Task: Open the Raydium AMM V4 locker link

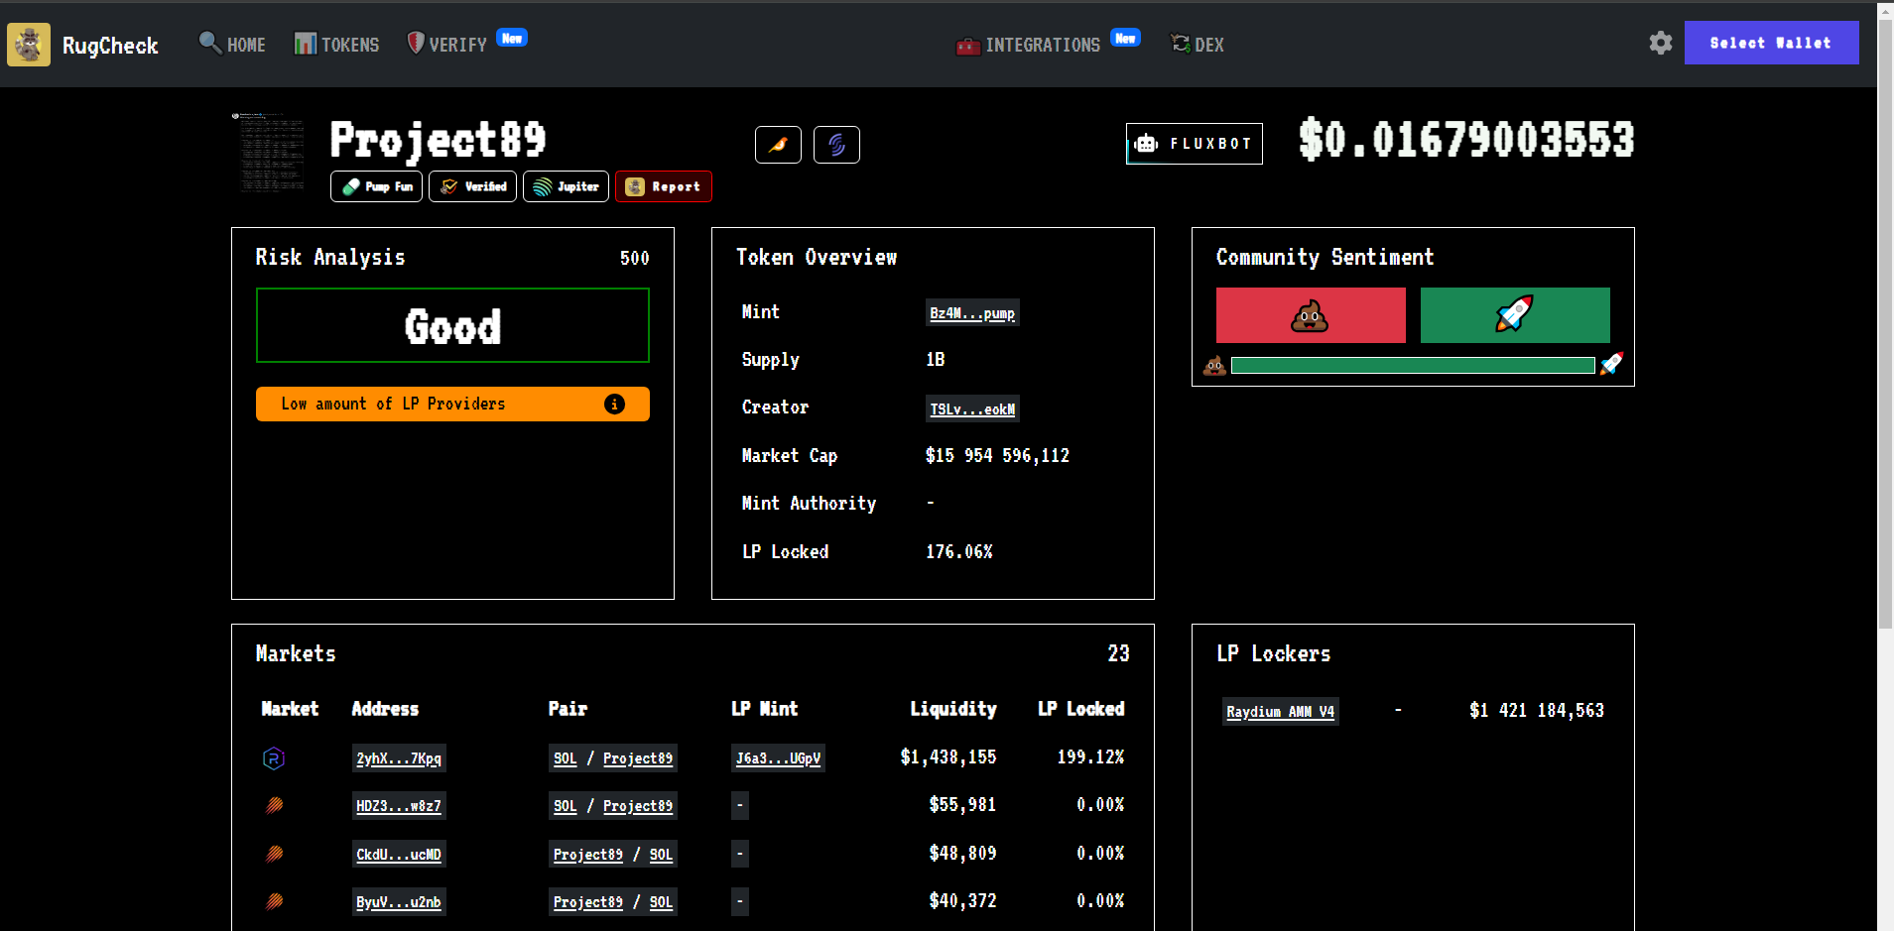Action: click(1281, 712)
